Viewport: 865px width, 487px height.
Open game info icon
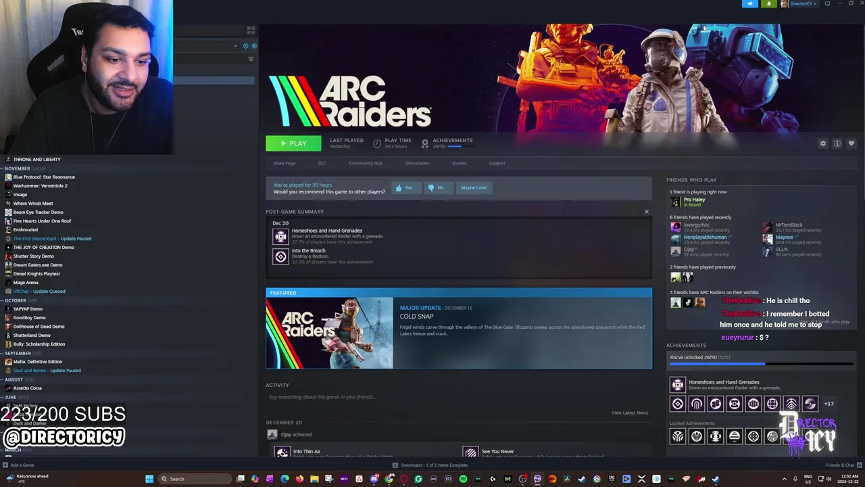(837, 143)
